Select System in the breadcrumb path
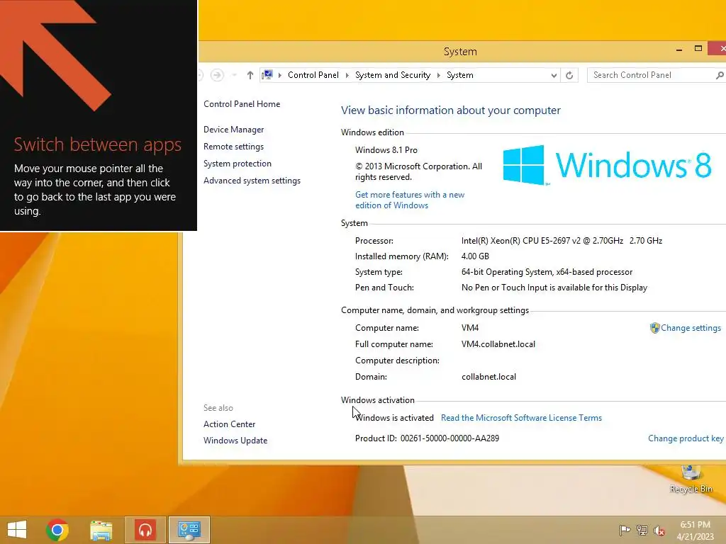The height and width of the screenshot is (544, 726). (x=459, y=75)
